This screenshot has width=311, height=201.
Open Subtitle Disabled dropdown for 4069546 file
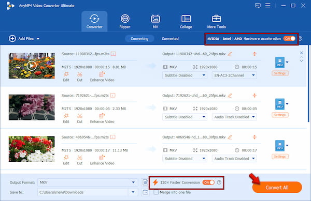185,159
